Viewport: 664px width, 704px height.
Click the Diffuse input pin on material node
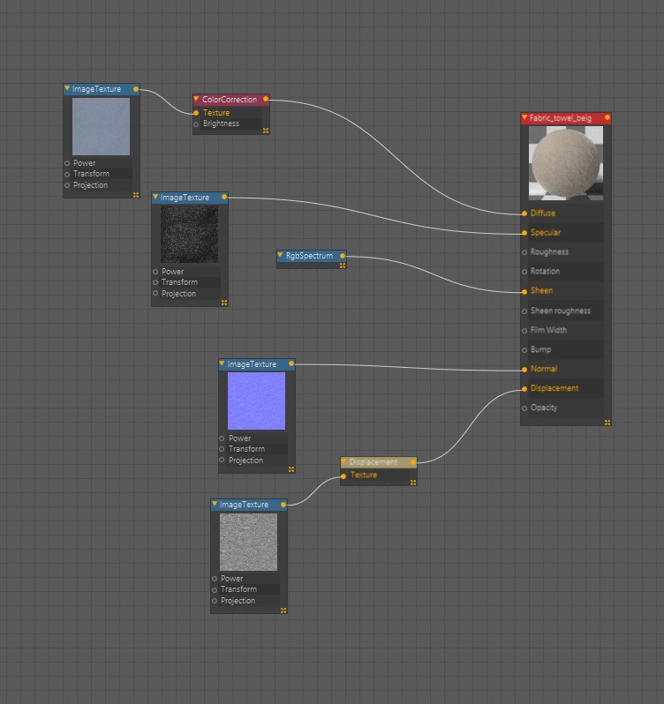click(524, 213)
